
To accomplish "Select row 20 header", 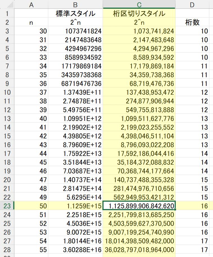I will [x=7, y=180].
